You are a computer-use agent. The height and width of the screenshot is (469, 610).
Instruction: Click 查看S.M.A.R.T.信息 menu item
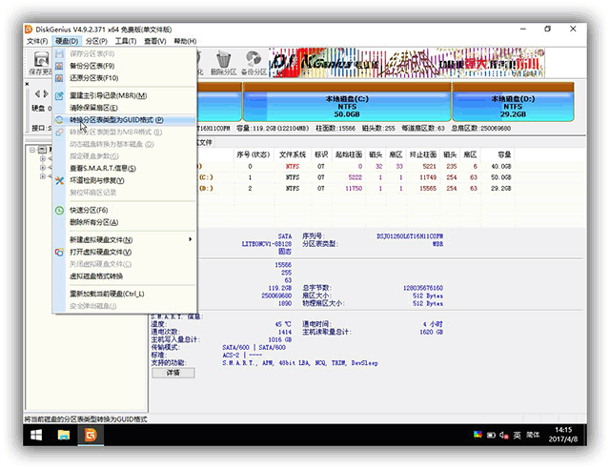(105, 168)
